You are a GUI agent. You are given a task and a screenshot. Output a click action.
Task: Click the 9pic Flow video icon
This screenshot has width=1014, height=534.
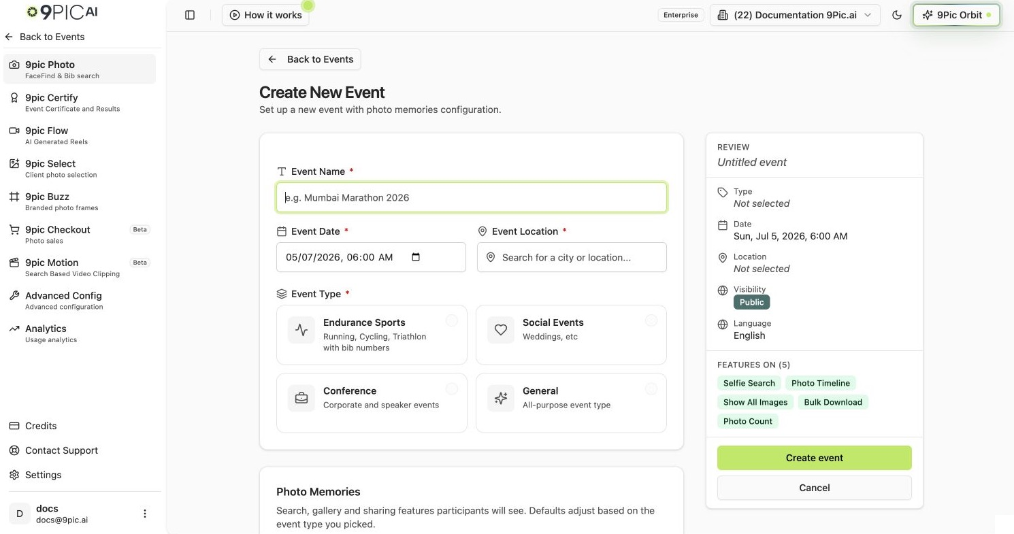tap(14, 131)
